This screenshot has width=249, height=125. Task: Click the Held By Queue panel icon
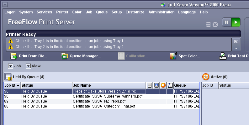click(8, 77)
